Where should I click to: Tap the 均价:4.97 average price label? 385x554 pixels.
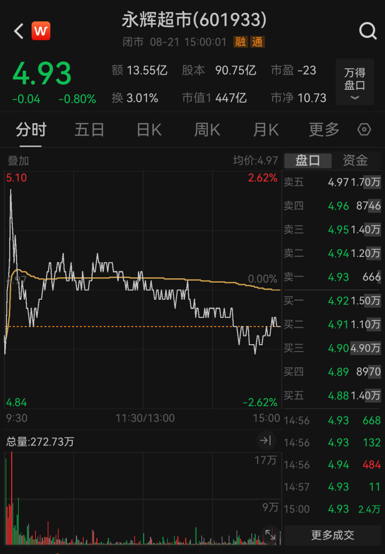256,161
